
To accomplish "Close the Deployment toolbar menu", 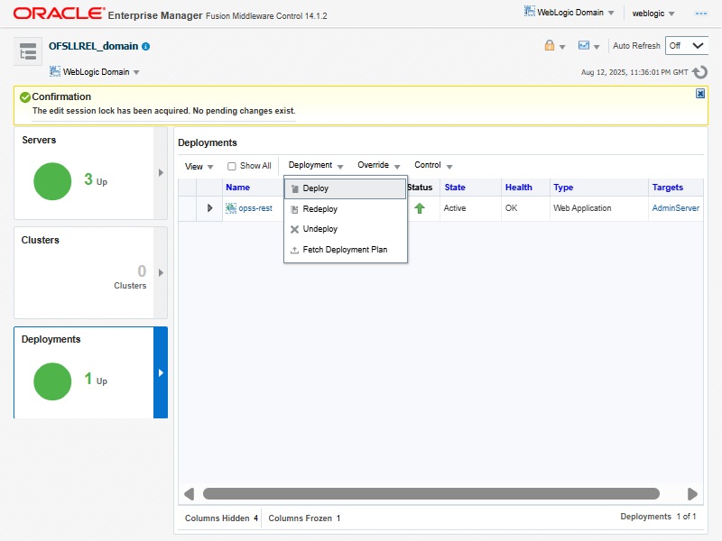I will tap(315, 165).
